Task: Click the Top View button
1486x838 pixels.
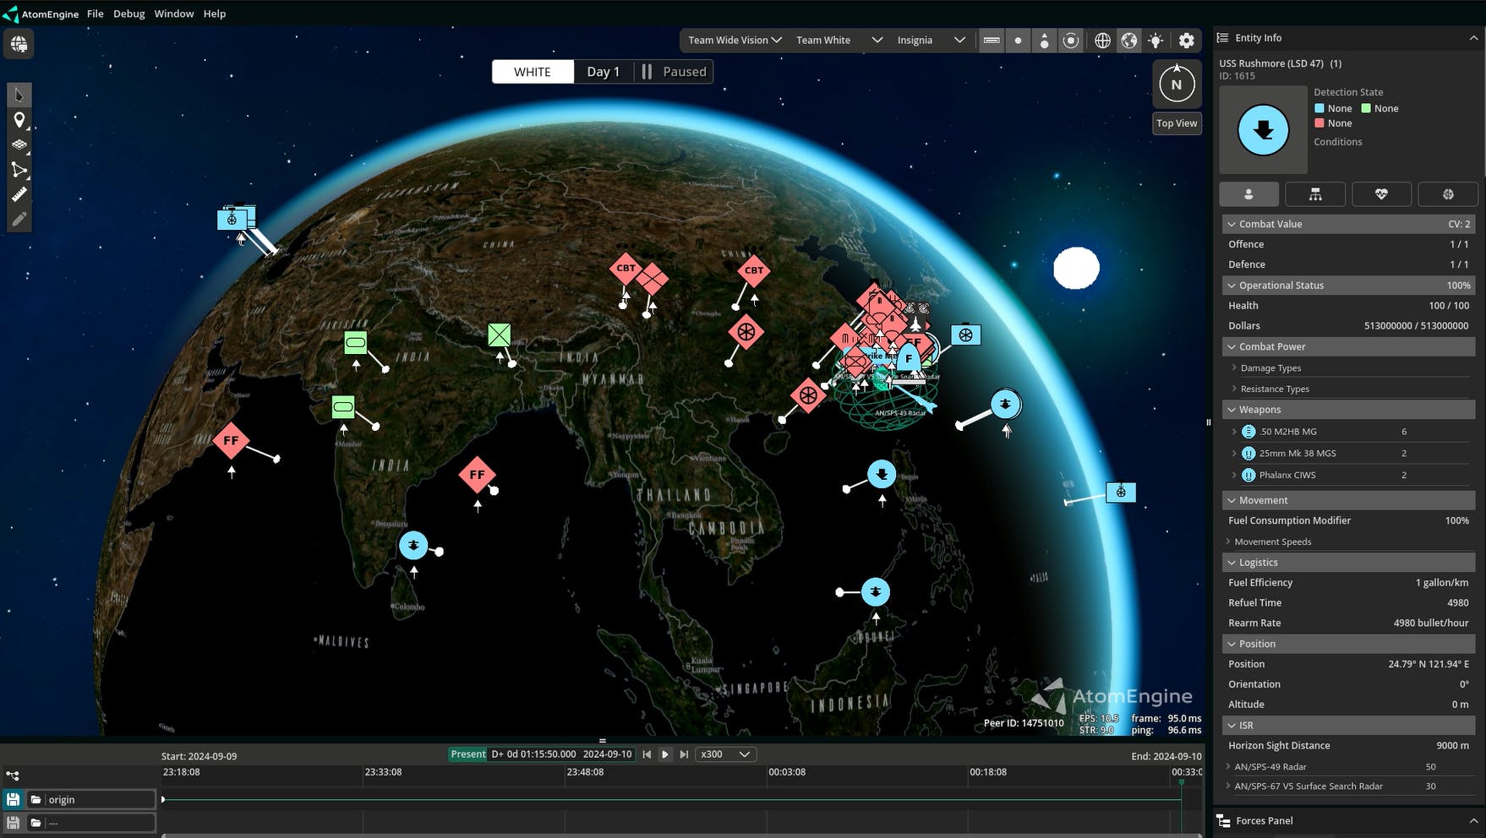Action: (1176, 122)
